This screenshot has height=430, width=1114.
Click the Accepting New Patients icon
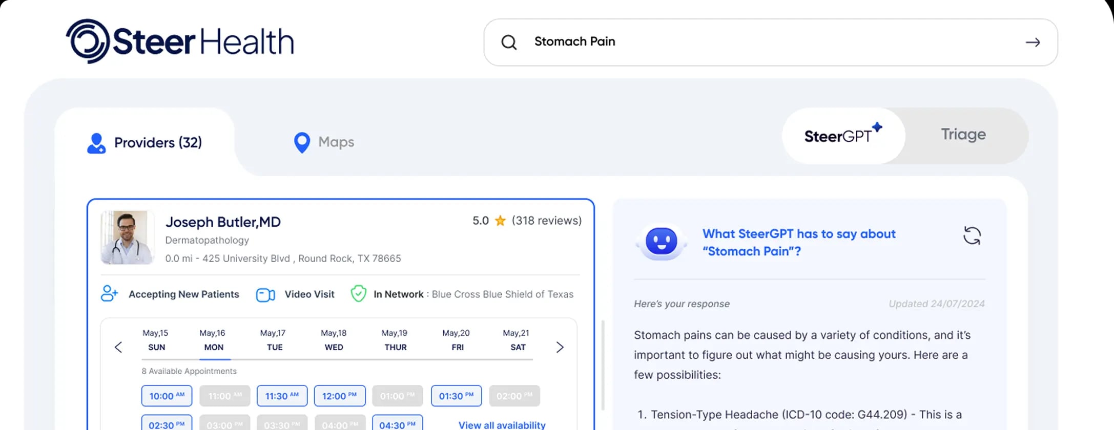pyautogui.click(x=109, y=294)
